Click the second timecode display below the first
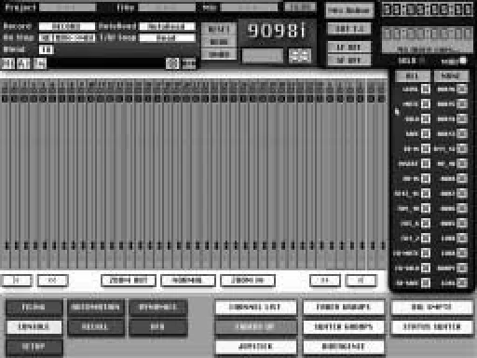Image resolution: width=477 pixels, height=358 pixels. [x=428, y=34]
